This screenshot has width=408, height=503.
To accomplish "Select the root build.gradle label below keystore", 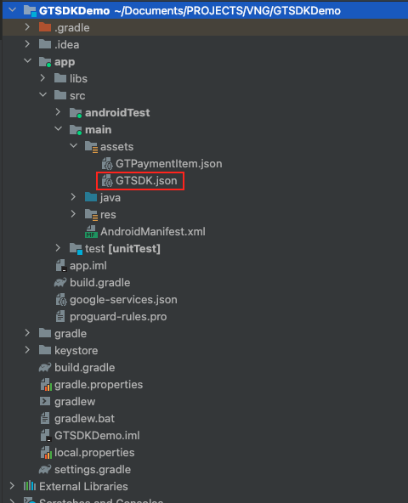I will click(85, 367).
